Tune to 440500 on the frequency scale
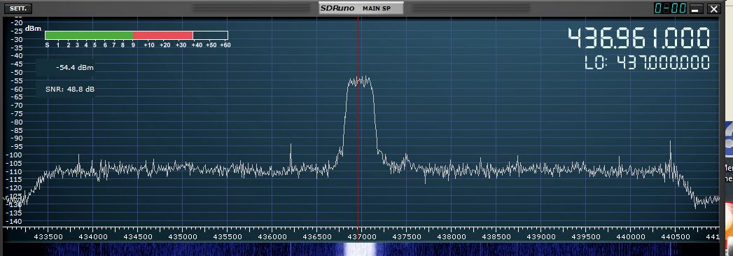 tap(675, 237)
